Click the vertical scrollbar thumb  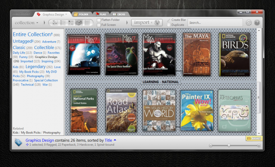pyautogui.click(x=259, y=98)
